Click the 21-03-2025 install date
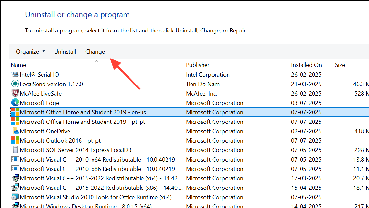Screen dimensions: 369x208 coord(306,84)
